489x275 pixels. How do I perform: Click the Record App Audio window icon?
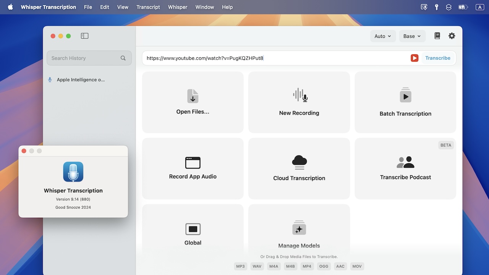193,163
